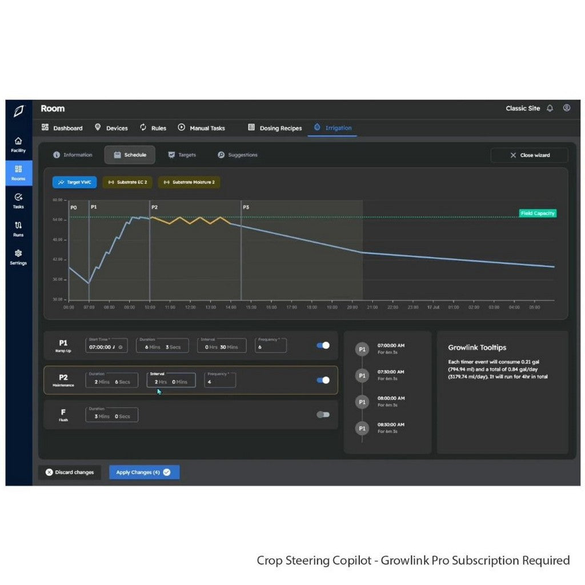
Task: Click Apply Changes (4)
Action: click(x=144, y=472)
